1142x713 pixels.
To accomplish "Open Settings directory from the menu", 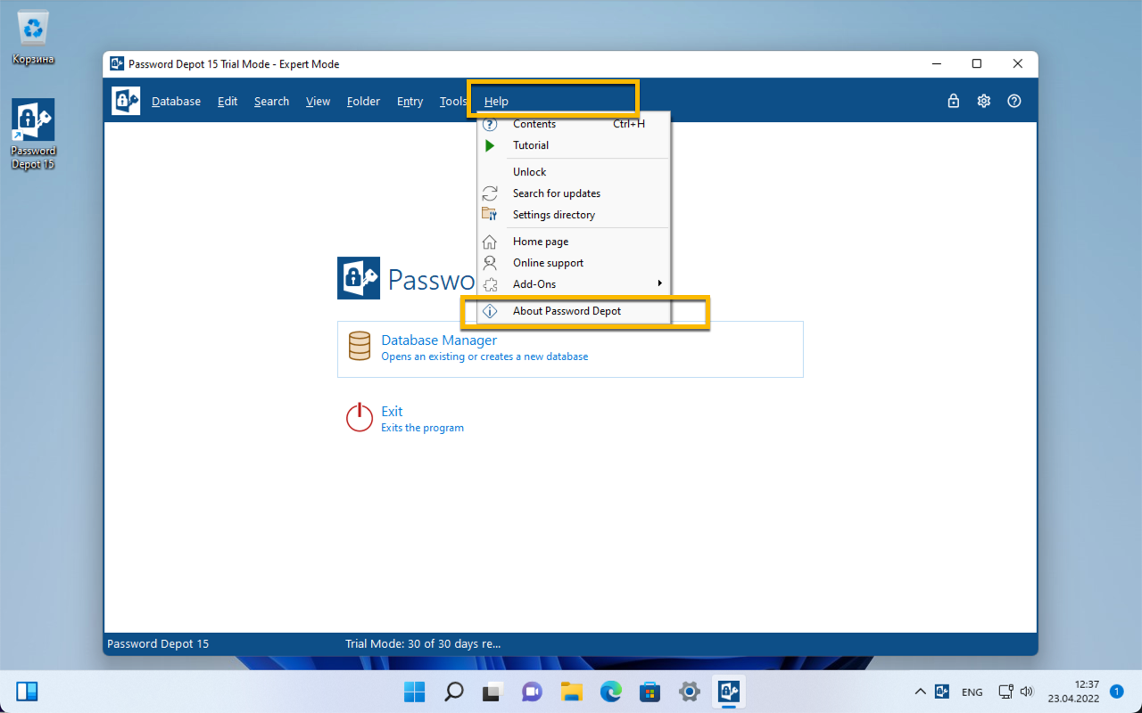I will coord(574,215).
